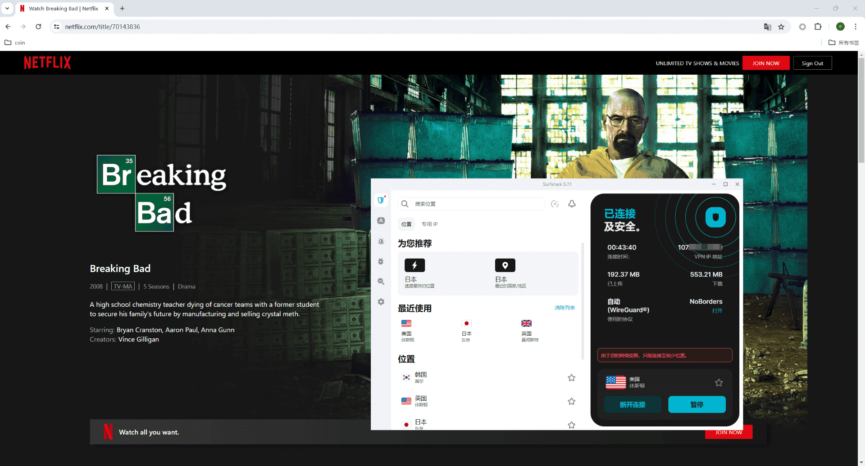Favorite Japan location in list star
This screenshot has height=466, width=865.
(x=572, y=425)
